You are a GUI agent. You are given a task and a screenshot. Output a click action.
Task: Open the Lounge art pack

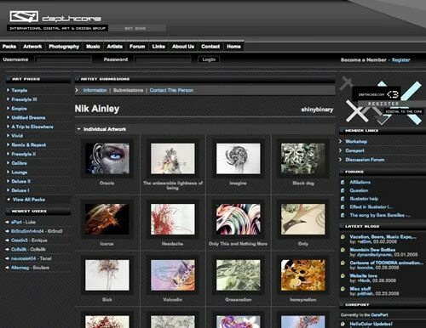[20, 172]
